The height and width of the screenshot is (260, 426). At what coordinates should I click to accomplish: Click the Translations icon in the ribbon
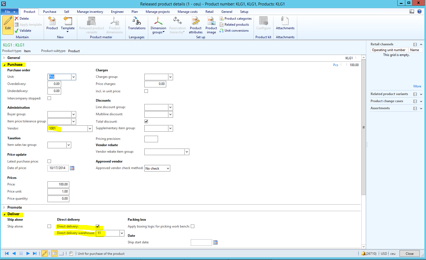click(136, 21)
